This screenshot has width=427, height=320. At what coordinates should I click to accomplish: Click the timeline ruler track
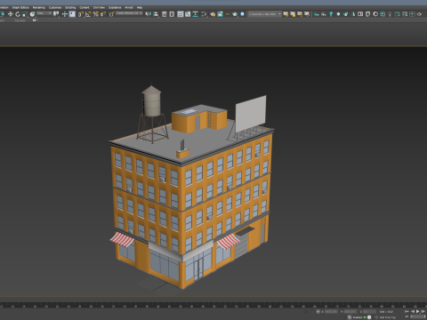point(213,305)
